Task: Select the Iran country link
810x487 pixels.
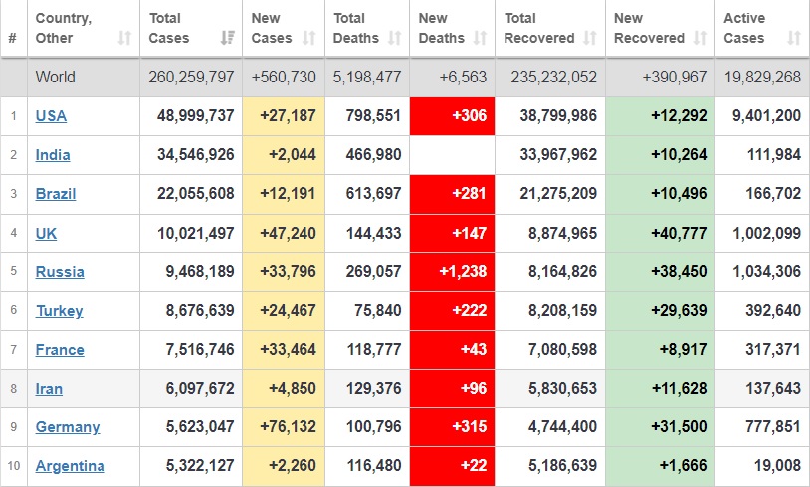Action: pyautogui.click(x=50, y=388)
